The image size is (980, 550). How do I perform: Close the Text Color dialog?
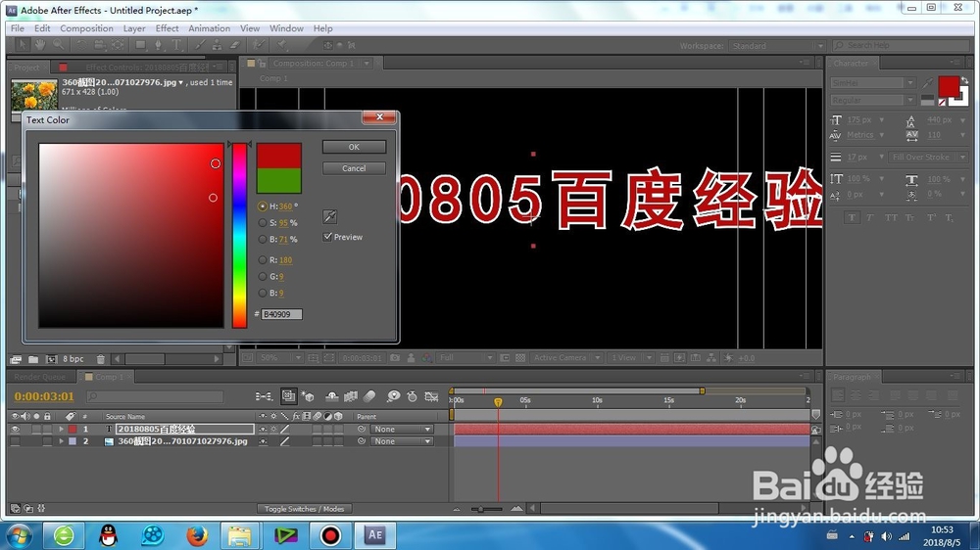379,117
